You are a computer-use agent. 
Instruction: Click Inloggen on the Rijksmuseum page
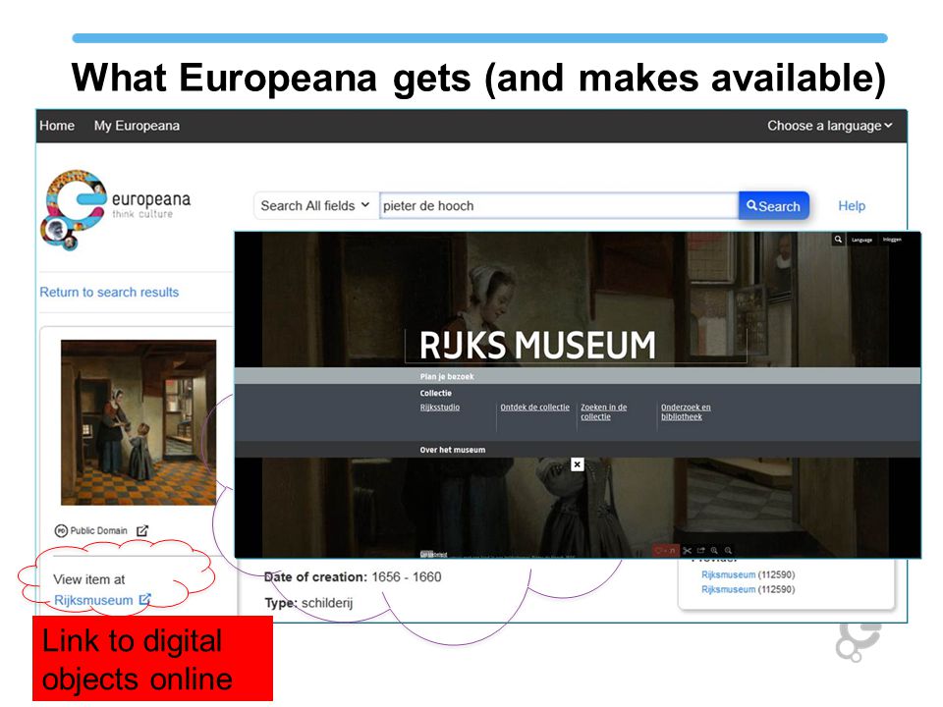point(892,240)
